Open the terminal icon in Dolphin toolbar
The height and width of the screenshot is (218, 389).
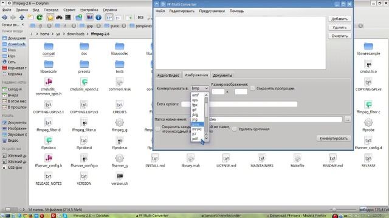click(68, 18)
